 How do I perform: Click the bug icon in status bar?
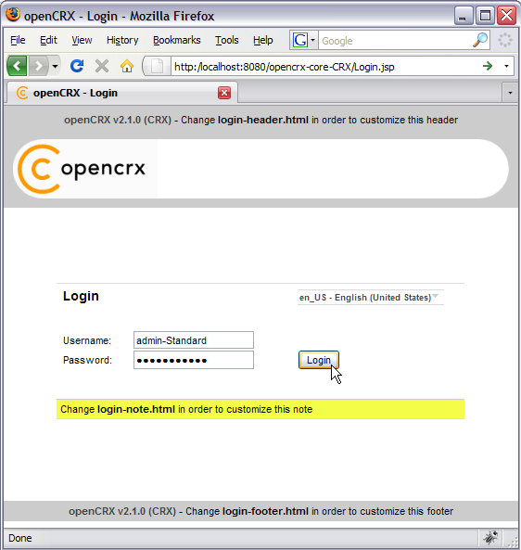490,537
